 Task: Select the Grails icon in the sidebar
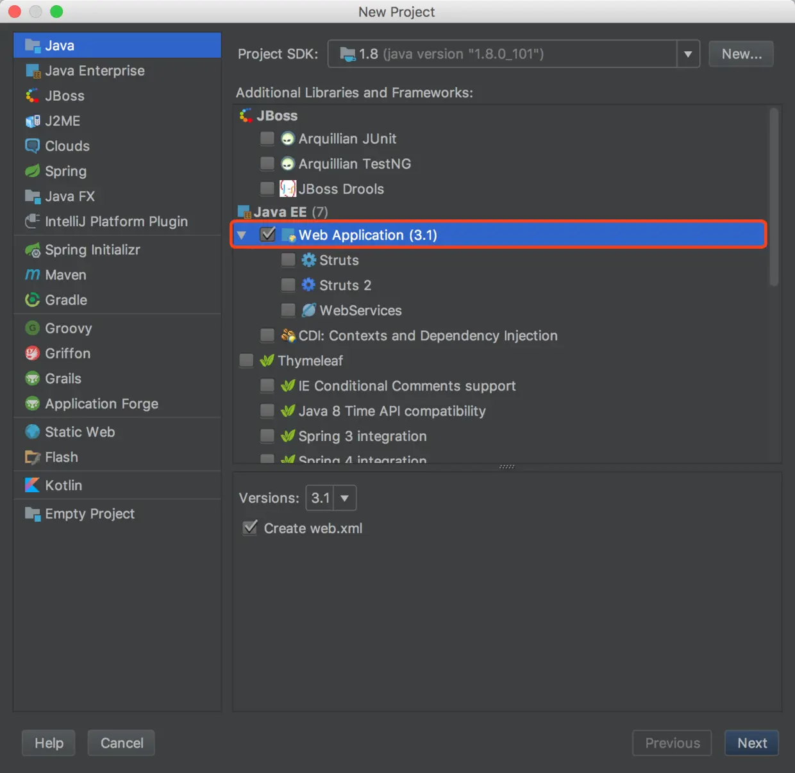click(33, 378)
